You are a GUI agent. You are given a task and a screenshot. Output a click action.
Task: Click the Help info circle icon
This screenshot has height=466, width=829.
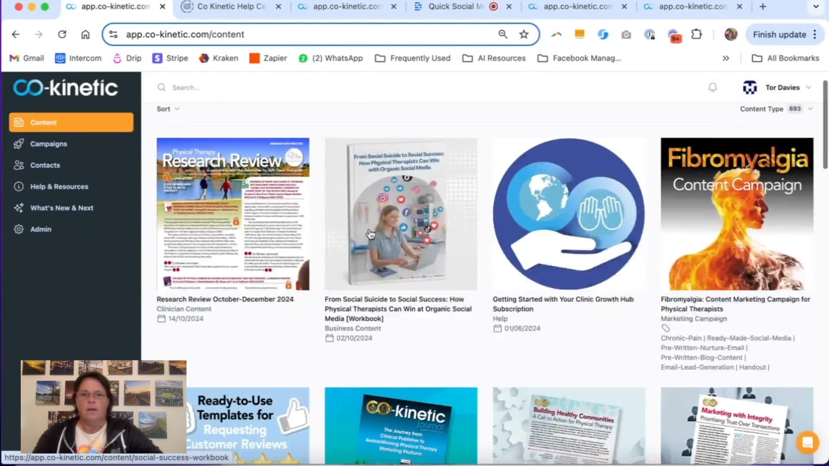[x=19, y=186]
